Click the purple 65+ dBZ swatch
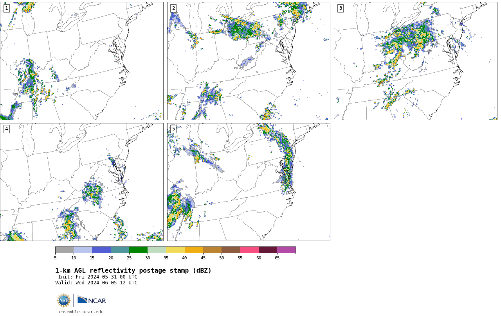This screenshot has width=501, height=316. click(x=286, y=250)
